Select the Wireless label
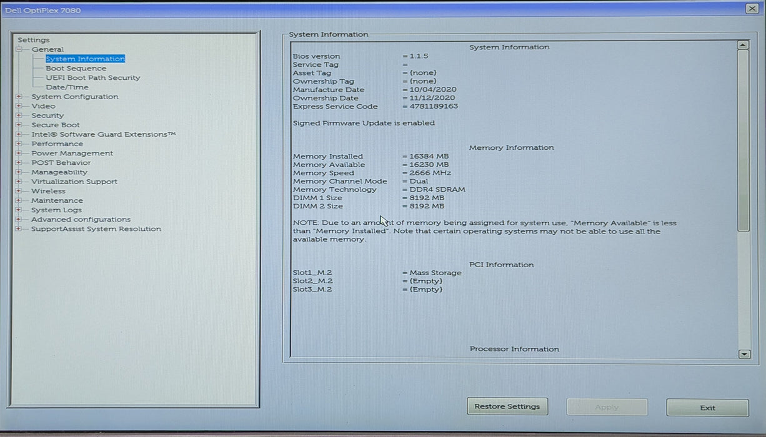Screen dimensions: 766x437 pyautogui.click(x=48, y=191)
